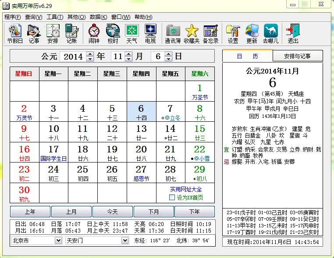Select November 17 国际学生日 in calendar

pyautogui.click(x=53, y=152)
